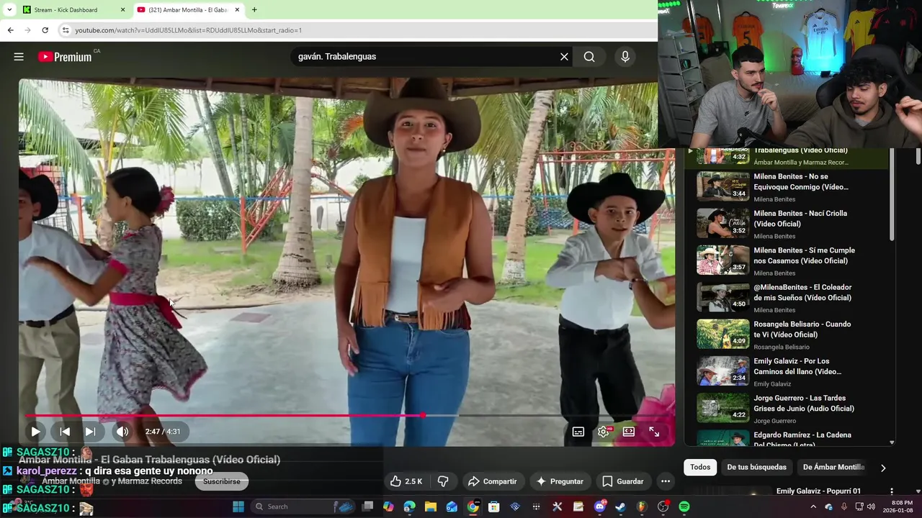Select the De tus búsquedas chip
The width and height of the screenshot is (922, 518).
click(757, 467)
